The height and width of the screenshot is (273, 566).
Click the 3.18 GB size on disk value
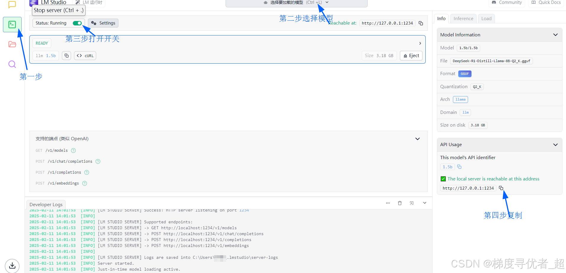(478, 125)
